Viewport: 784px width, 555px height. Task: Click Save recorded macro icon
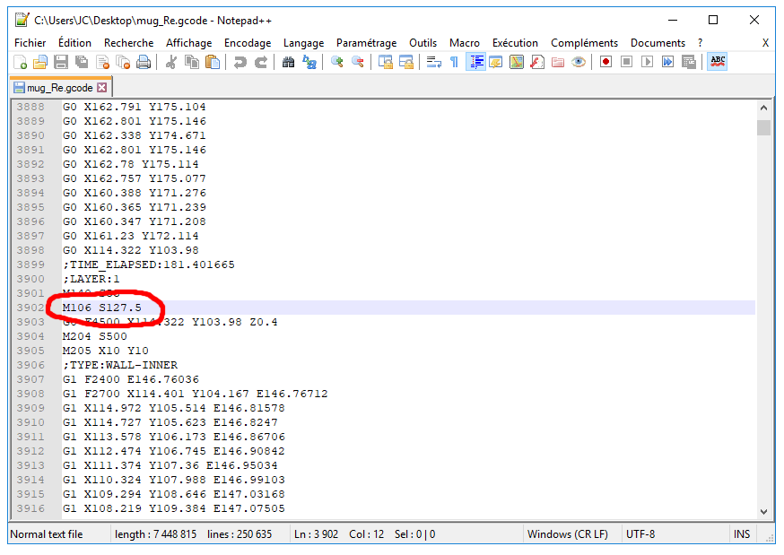coord(689,62)
